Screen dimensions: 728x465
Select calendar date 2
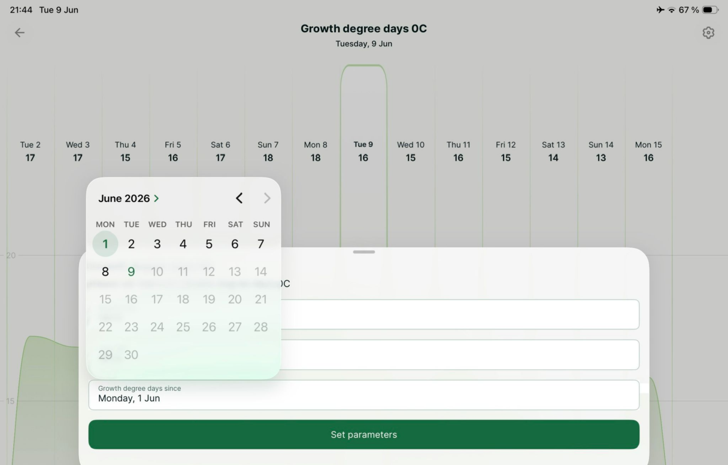coord(131,244)
